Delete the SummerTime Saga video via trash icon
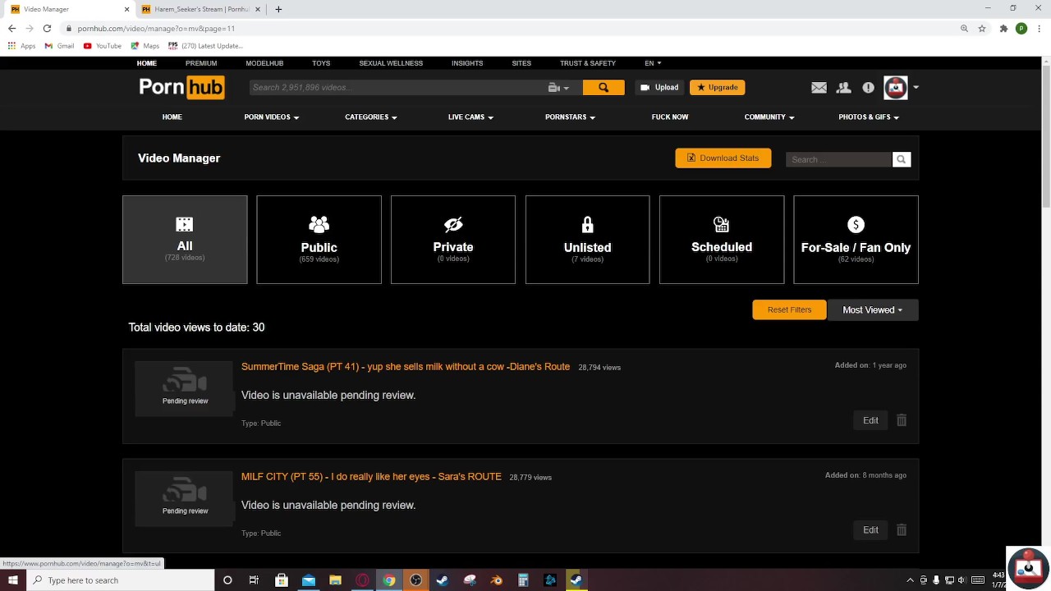 coord(902,420)
